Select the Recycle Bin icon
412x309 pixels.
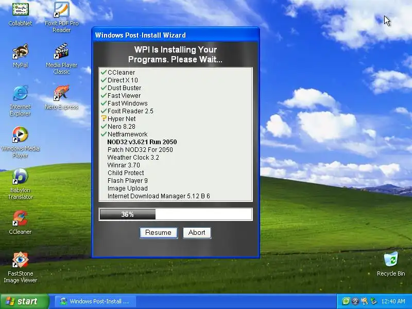pyautogui.click(x=391, y=260)
